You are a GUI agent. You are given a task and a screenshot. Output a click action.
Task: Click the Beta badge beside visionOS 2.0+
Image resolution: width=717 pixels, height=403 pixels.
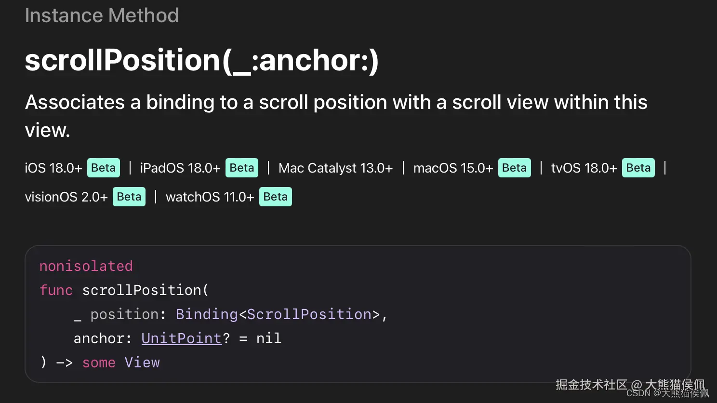point(129,197)
